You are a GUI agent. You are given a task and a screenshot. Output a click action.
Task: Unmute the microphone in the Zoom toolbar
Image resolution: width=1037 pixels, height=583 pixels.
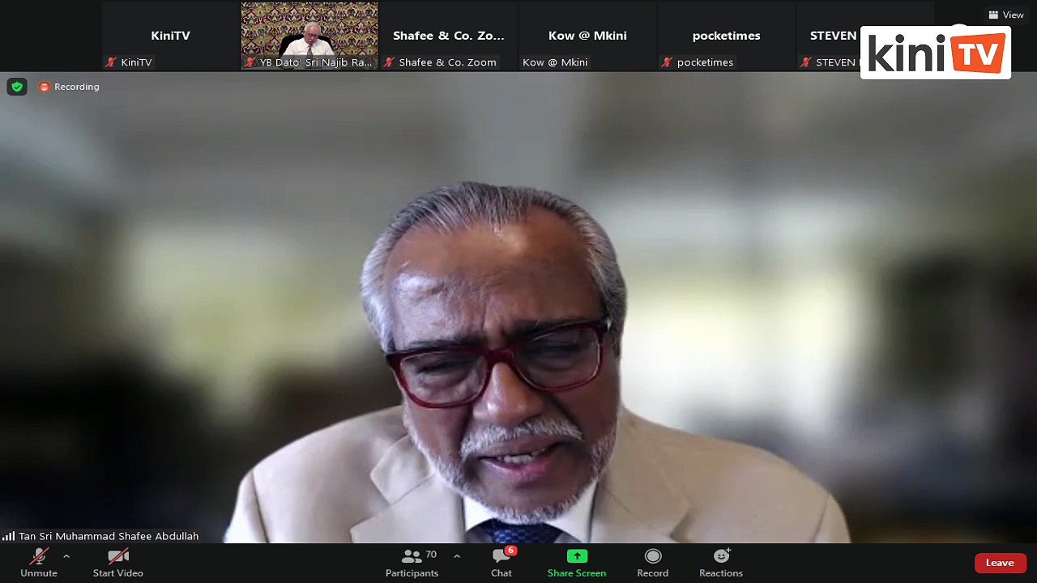point(39,563)
